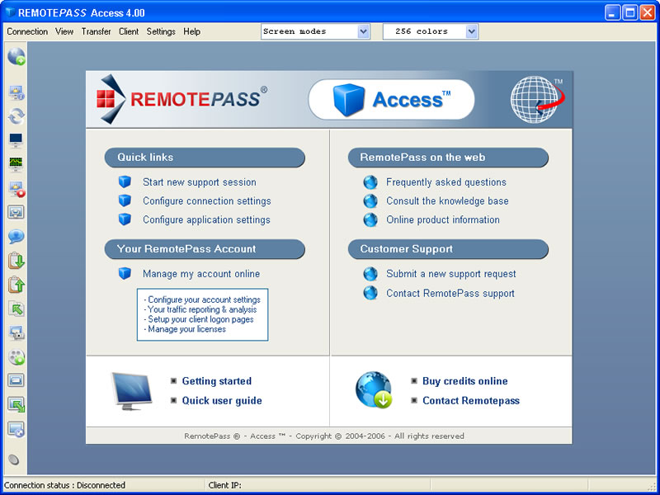Click the globe beside Consult the knowledge base

coord(370,201)
